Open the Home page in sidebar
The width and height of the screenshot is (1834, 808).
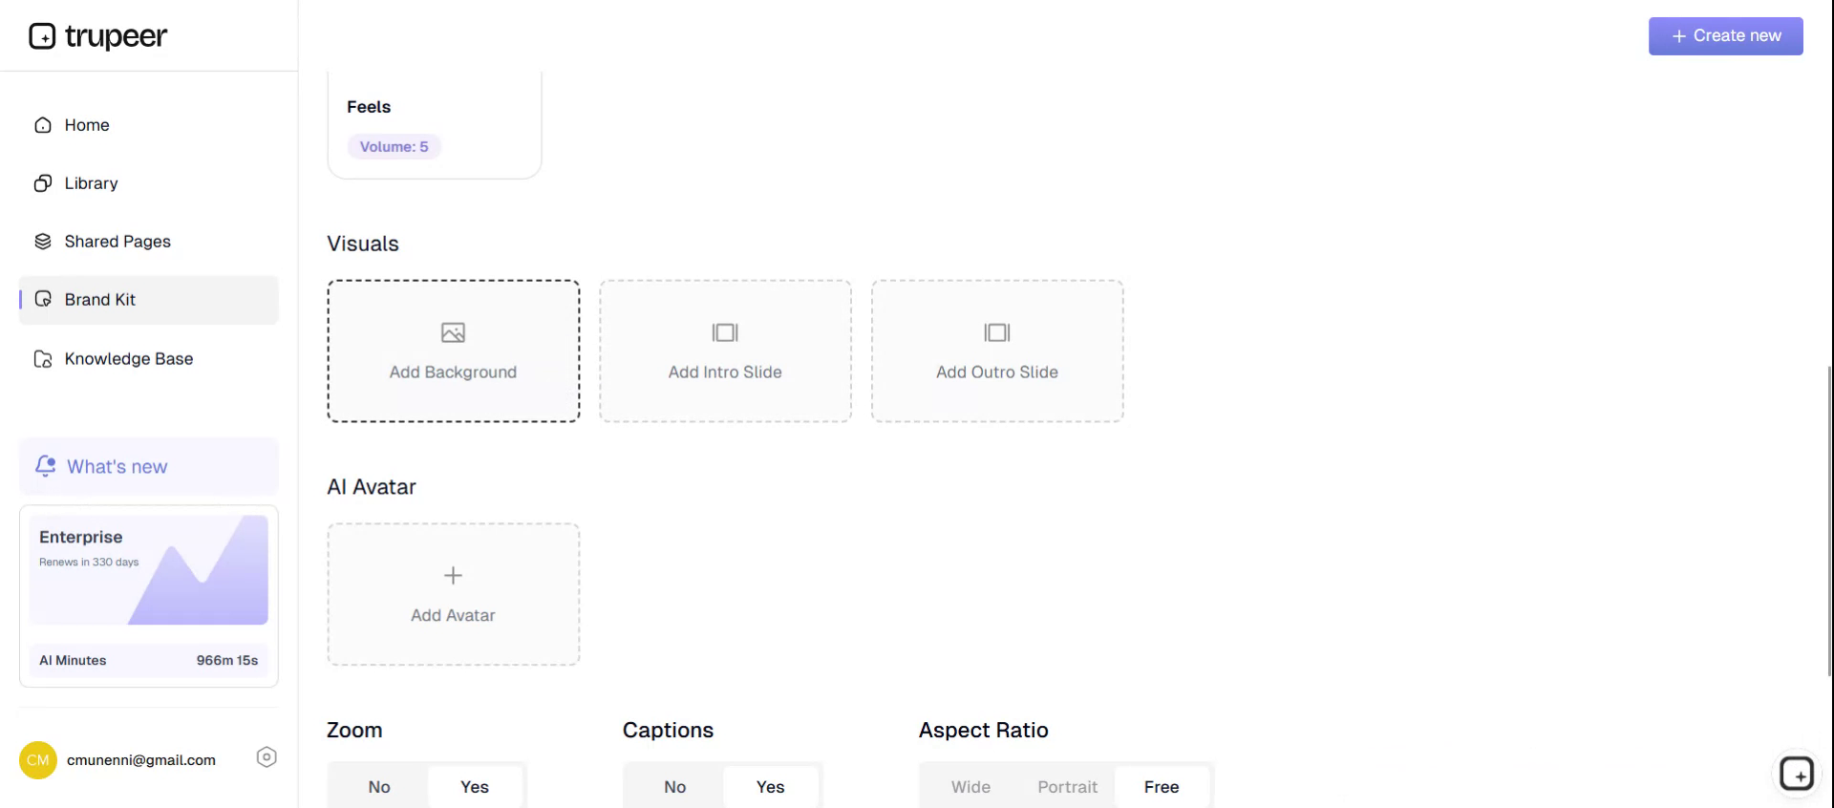pyautogui.click(x=86, y=125)
